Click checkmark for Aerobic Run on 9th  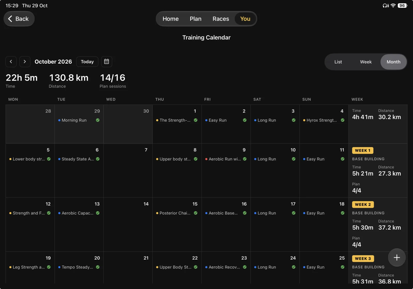tap(245, 159)
